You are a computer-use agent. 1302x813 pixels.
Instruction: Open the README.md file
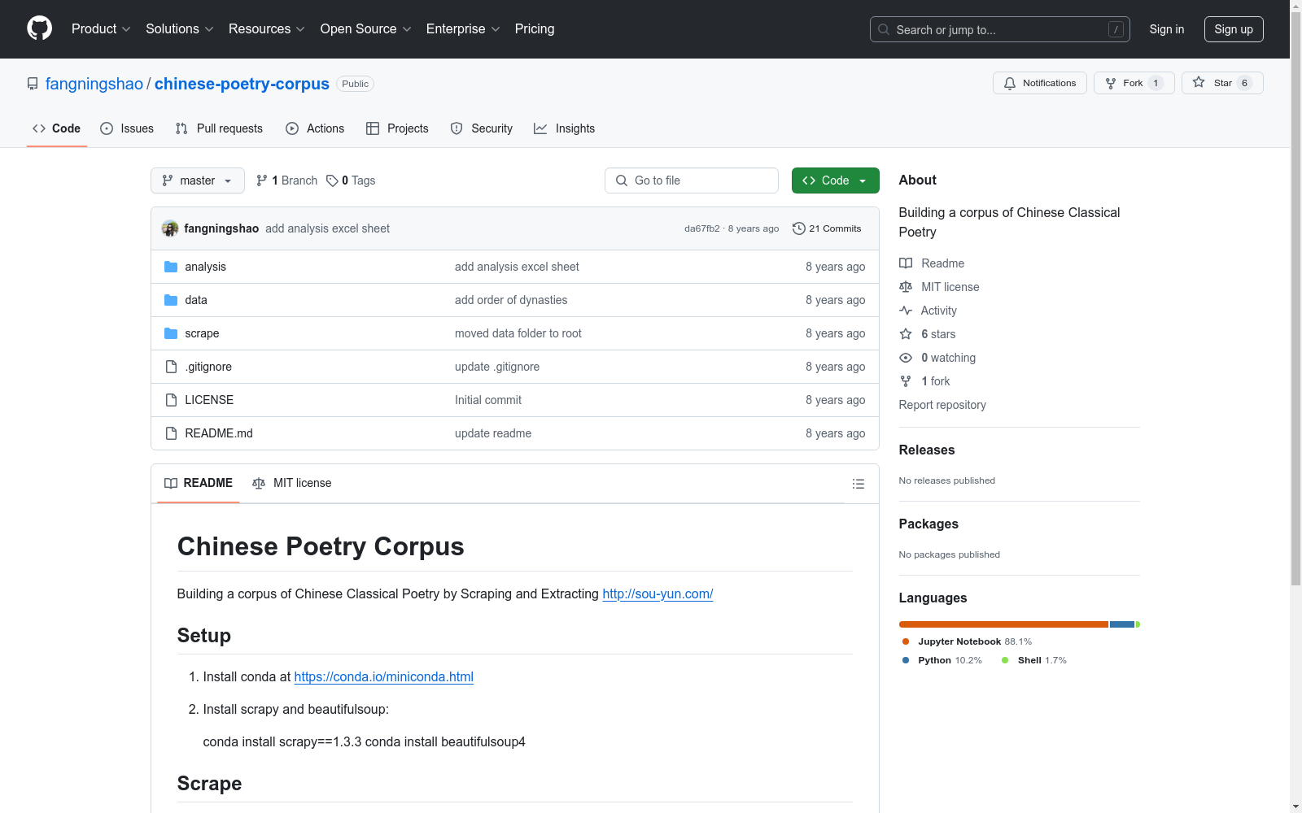click(x=219, y=433)
